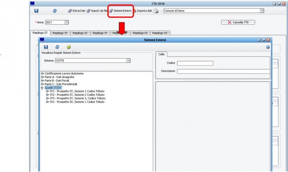Click the green arrow icon in the Sistemi Esterni toolbar
The height and width of the screenshot is (172, 288).
coord(68,47)
